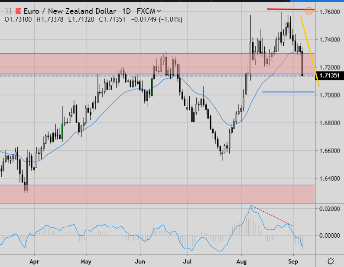This screenshot has width=344, height=267.
Task: Click the orange circle marker near 1.76000
Action: (308, 10)
